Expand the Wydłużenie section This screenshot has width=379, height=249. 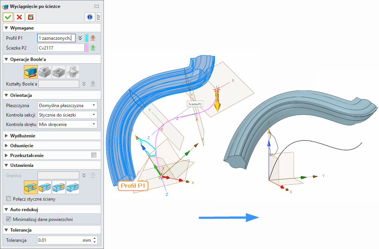coord(23,135)
